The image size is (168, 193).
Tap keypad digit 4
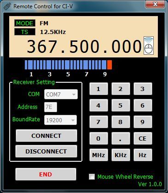(x=98, y=105)
